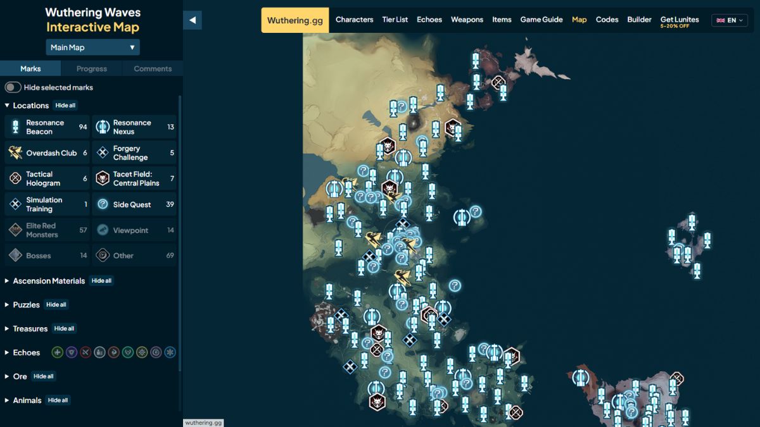Select the purple mask Echo filter icon
This screenshot has width=760, height=427.
pyautogui.click(x=72, y=352)
